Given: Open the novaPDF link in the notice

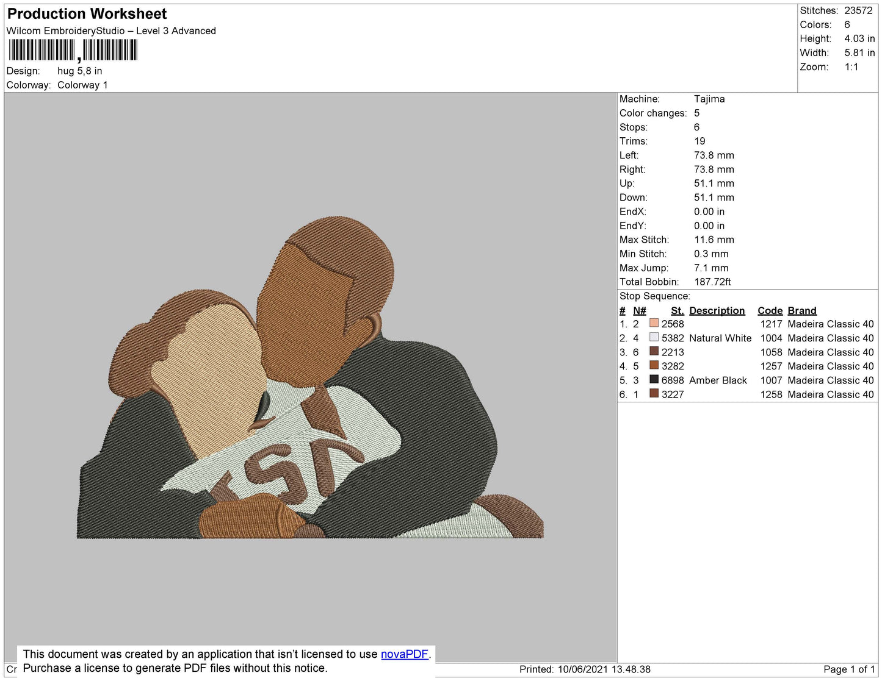Looking at the screenshot, I should click(405, 654).
